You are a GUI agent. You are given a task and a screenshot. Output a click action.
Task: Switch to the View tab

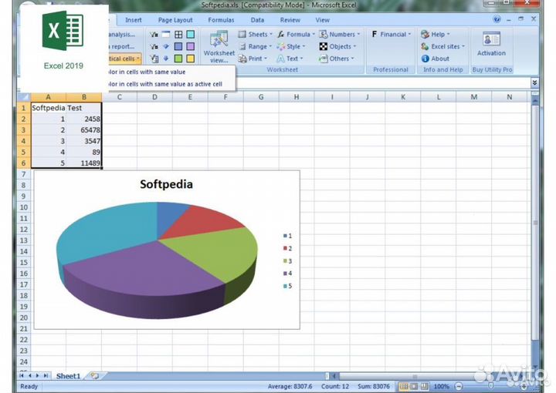coord(322,20)
